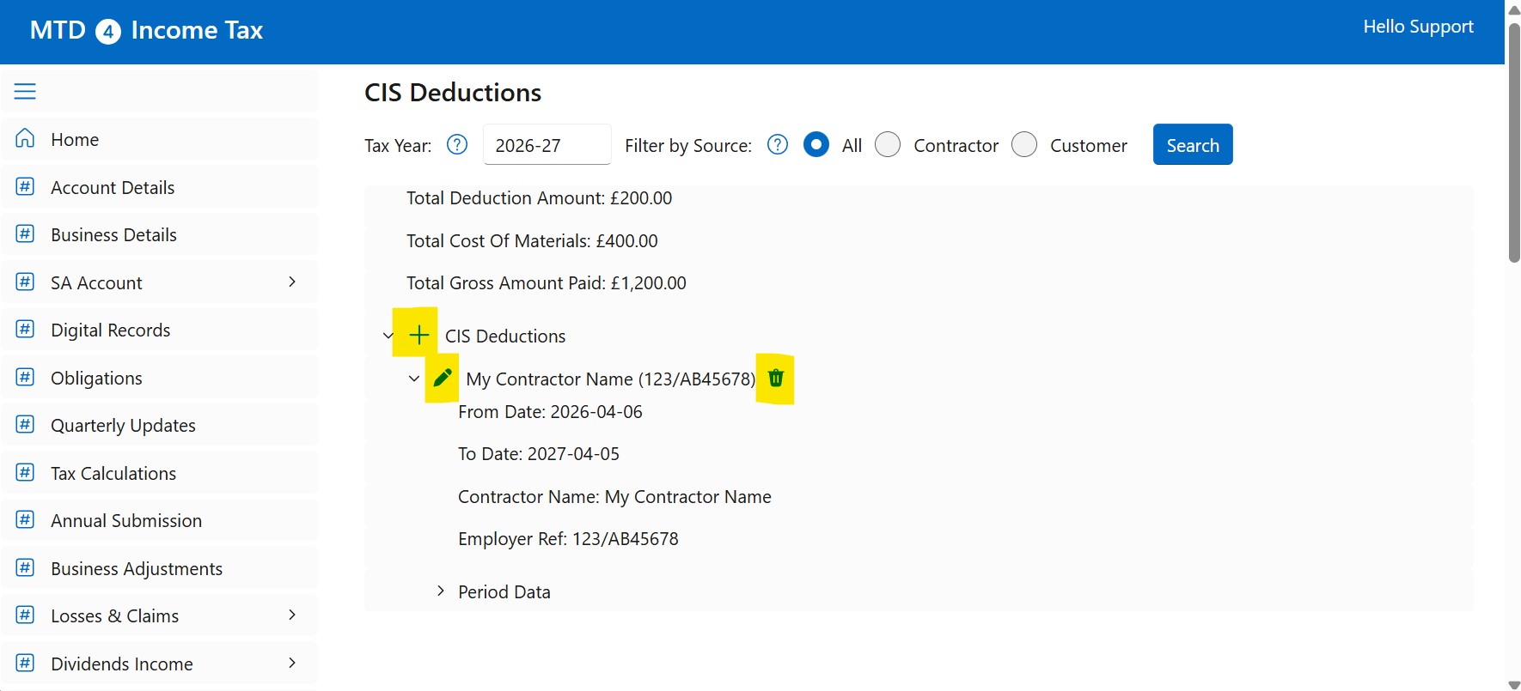Expand the SA Account submenu arrow
The width and height of the screenshot is (1521, 691).
pos(292,282)
